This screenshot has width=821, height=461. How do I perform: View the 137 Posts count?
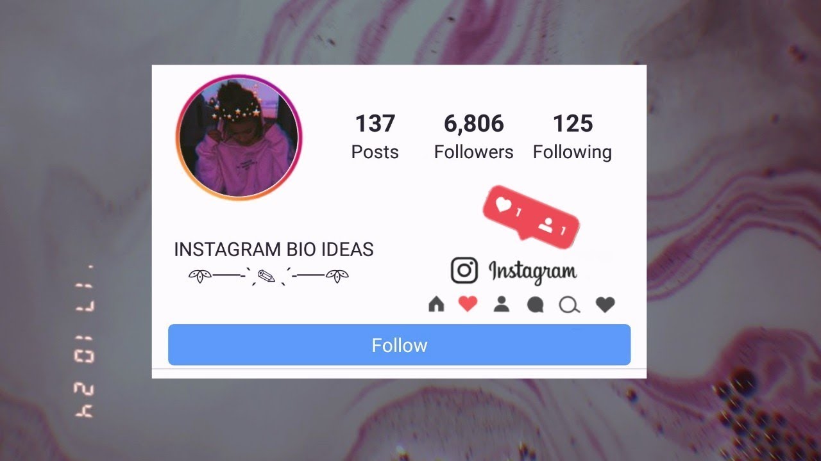click(375, 137)
